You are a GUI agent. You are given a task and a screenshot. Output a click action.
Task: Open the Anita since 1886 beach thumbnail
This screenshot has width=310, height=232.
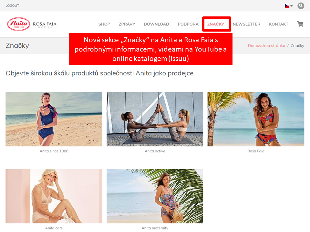click(x=54, y=119)
